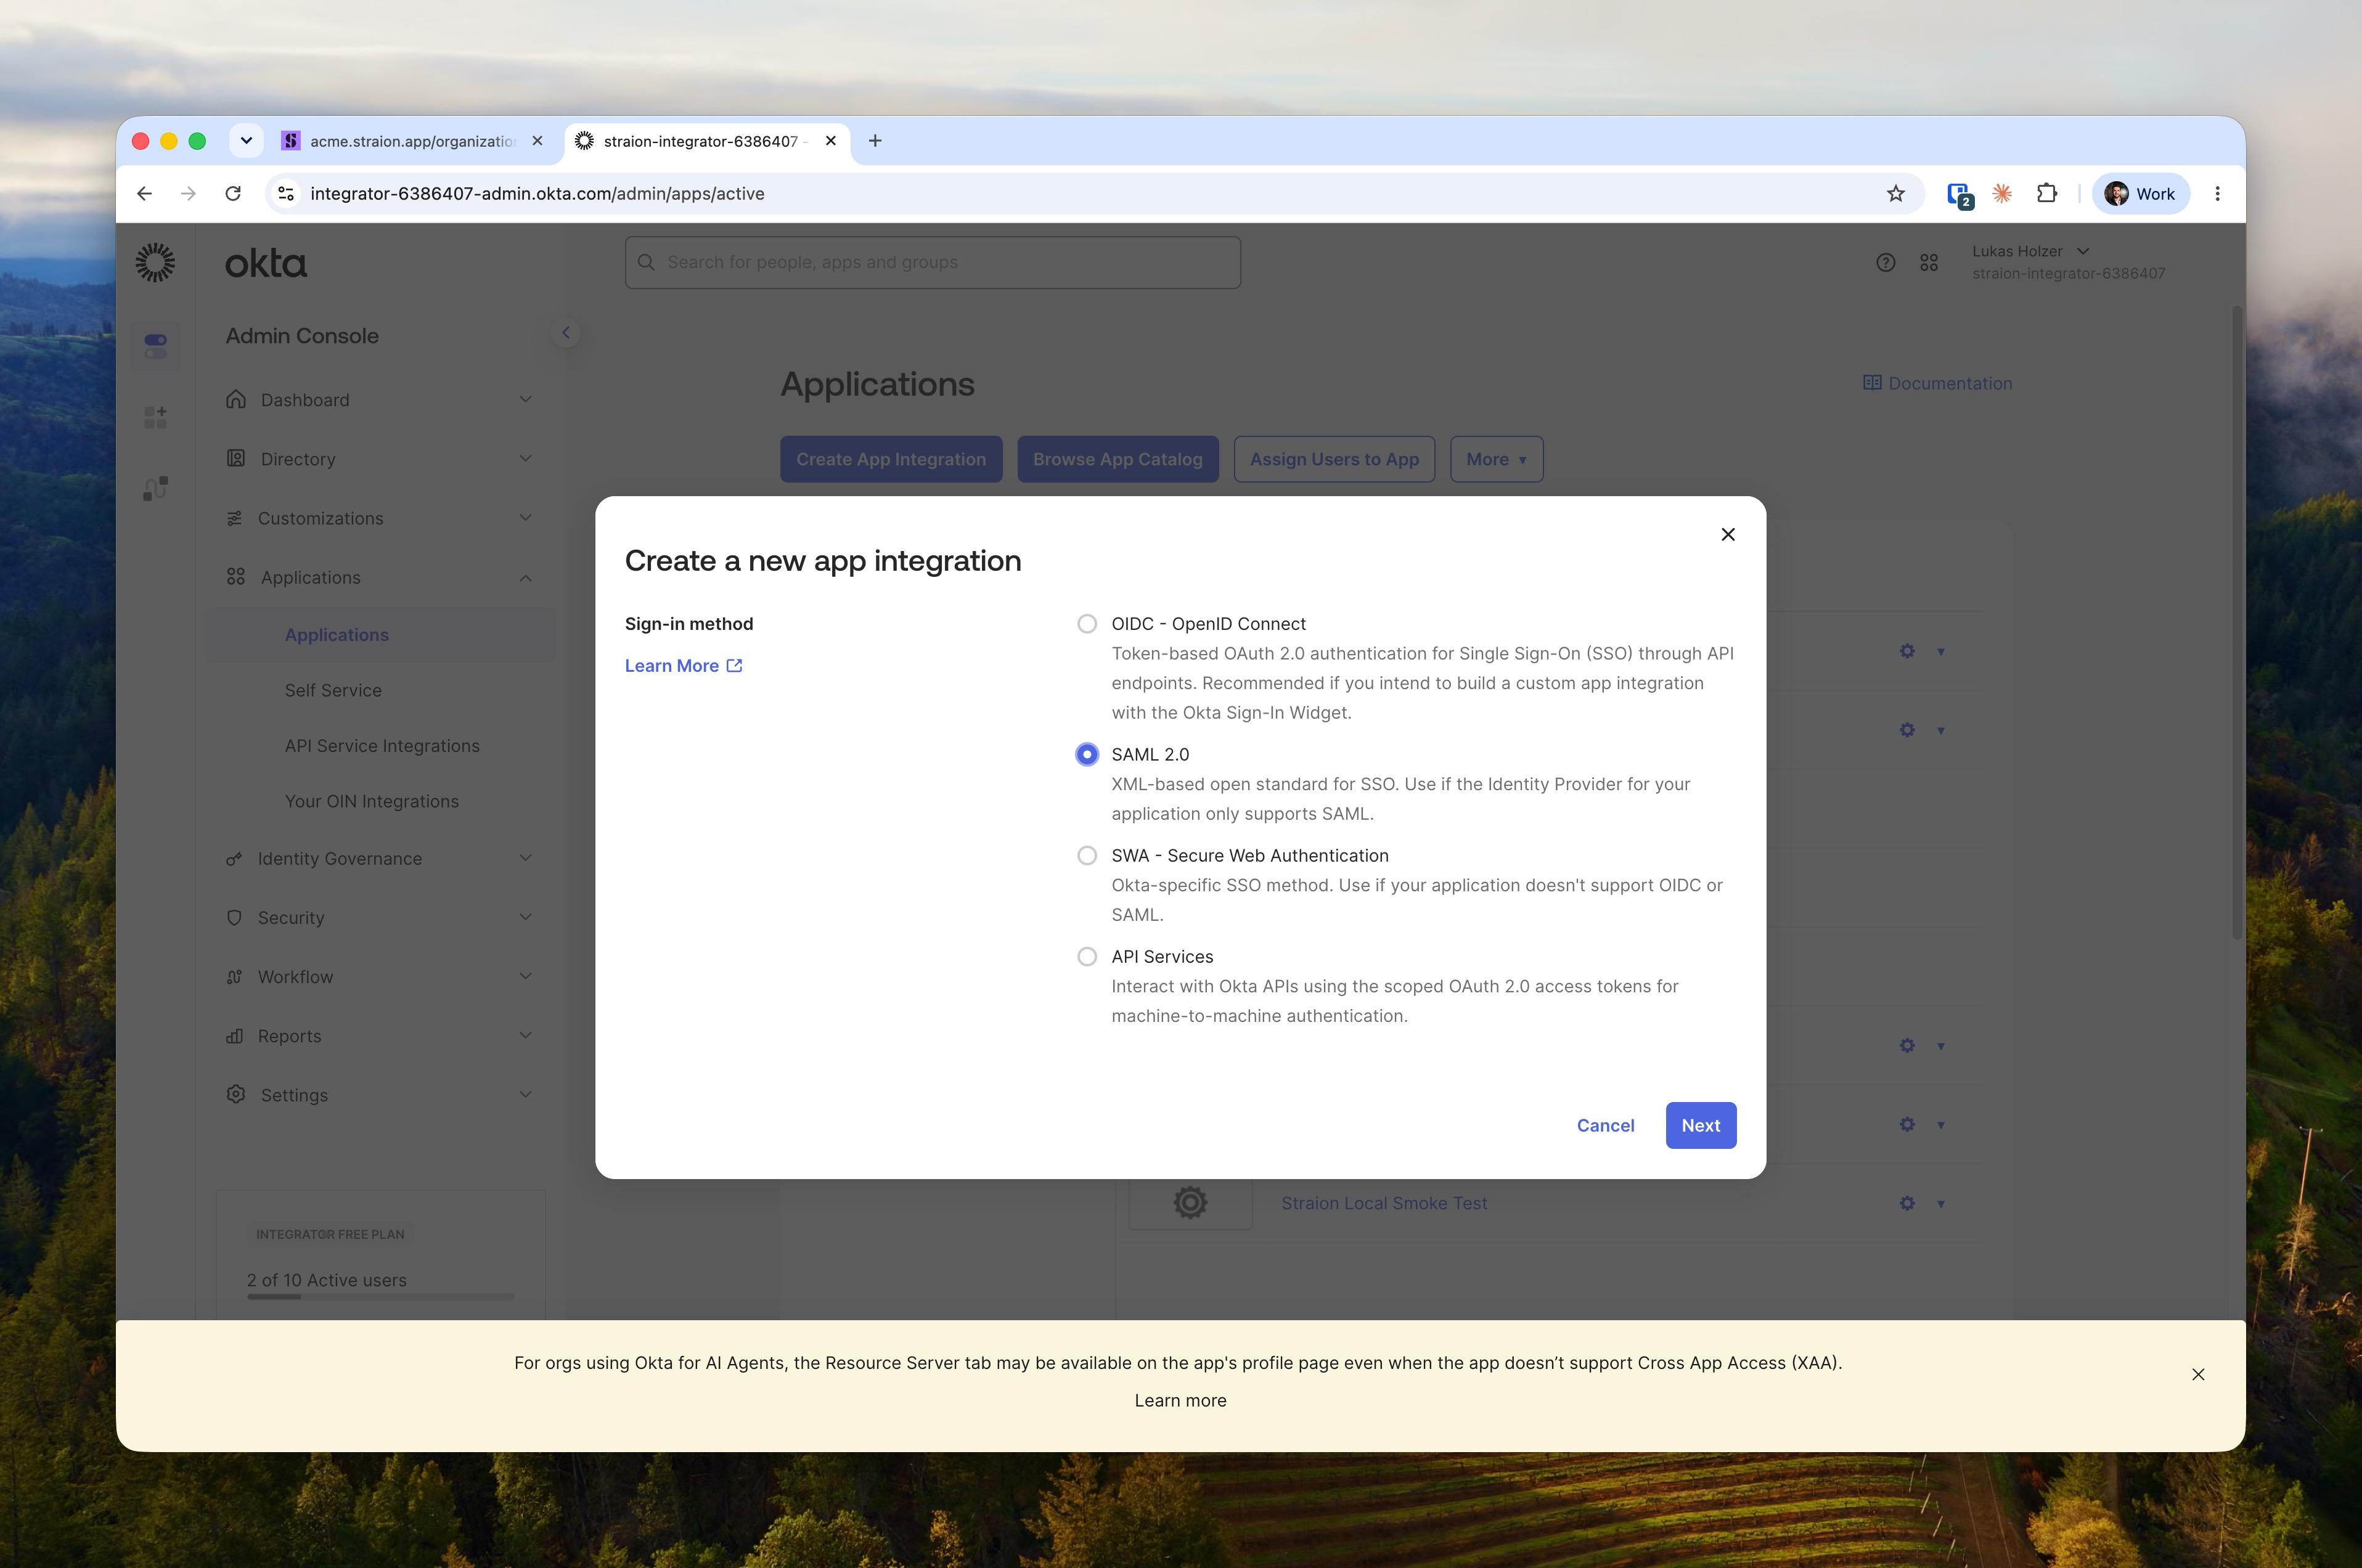Collapse the Applications section chevron
Image resolution: width=2362 pixels, height=1568 pixels.
[x=525, y=578]
